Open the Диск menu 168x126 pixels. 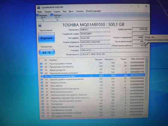click(71, 11)
